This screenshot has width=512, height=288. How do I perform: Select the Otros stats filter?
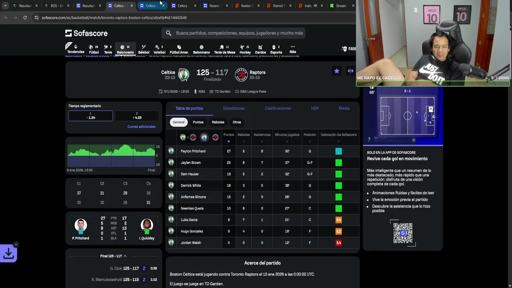click(237, 122)
